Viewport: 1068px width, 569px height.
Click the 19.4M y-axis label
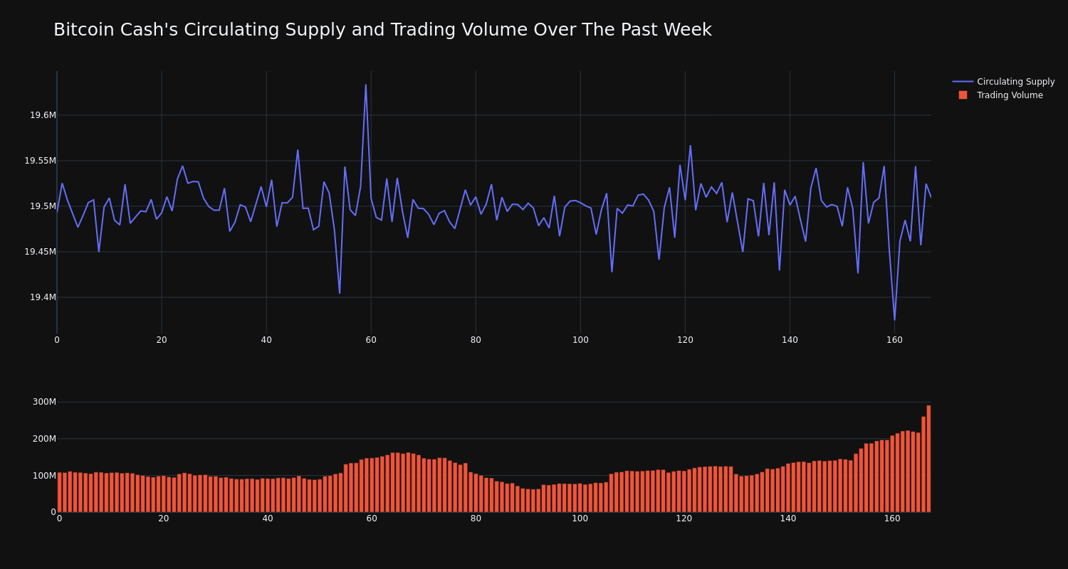click(x=43, y=297)
